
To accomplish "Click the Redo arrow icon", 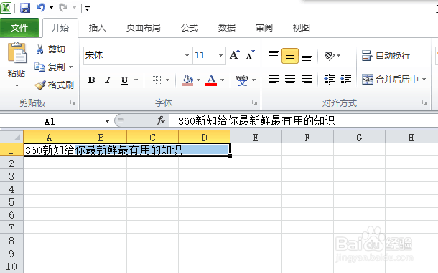I will (x=63, y=8).
